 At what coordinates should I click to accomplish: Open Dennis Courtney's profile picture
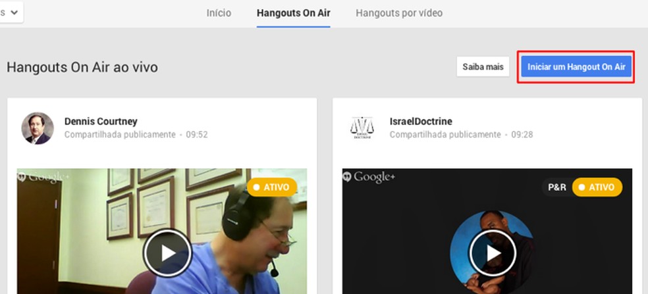click(38, 128)
